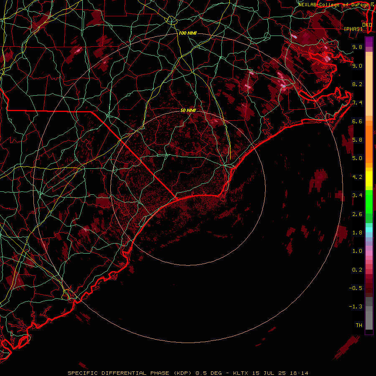
Task: Click the 2.6 scale value
Action: click(x=357, y=214)
